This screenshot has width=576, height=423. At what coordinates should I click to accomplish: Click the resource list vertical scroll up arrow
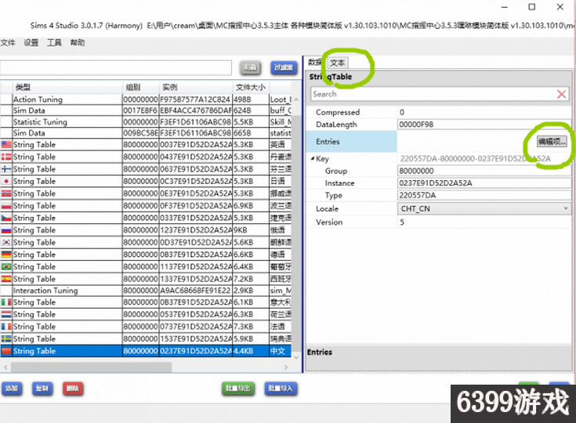296,99
